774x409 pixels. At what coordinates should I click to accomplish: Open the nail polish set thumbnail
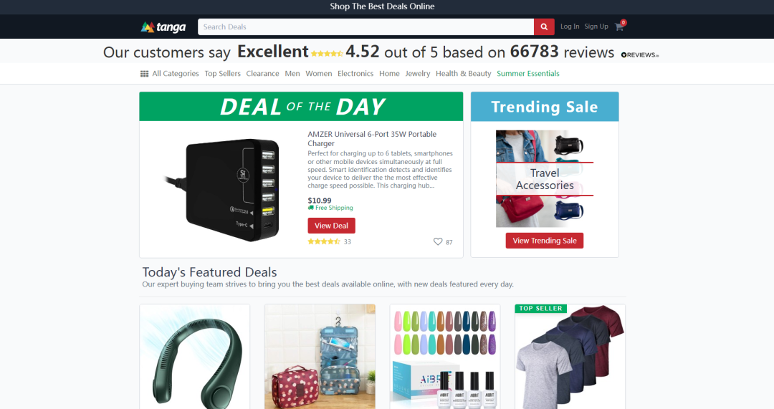pyautogui.click(x=445, y=357)
